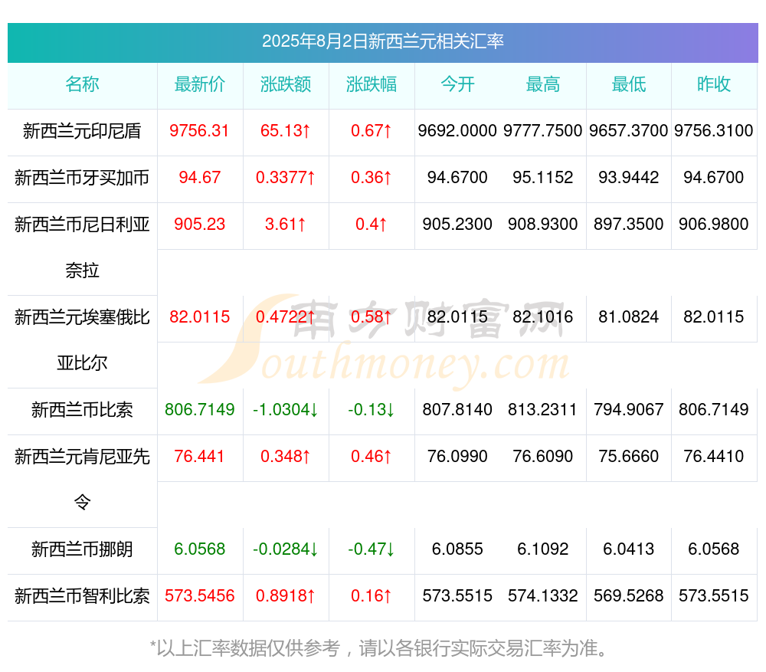Image resolution: width=766 pixels, height=672 pixels.
Task: Click change amount 65.13↑
Action: 285,130
